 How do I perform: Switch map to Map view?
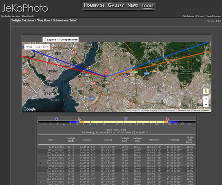38,47
